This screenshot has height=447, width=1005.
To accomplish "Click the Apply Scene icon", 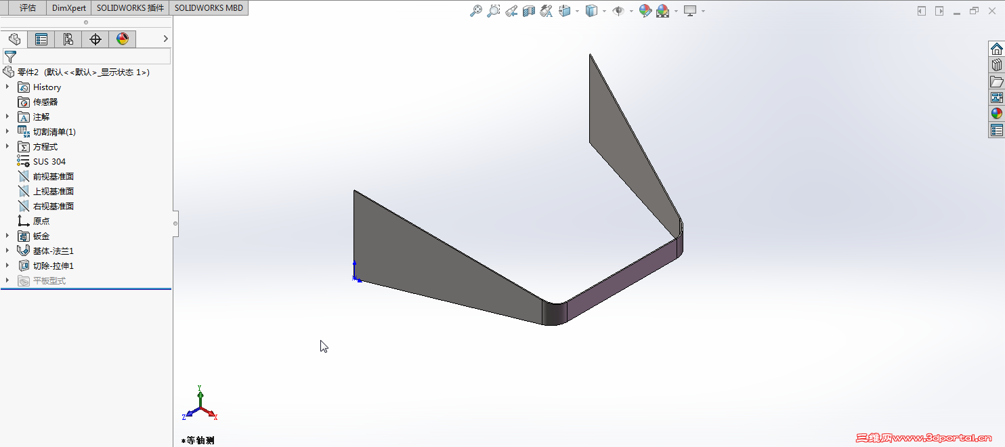I will 662,11.
